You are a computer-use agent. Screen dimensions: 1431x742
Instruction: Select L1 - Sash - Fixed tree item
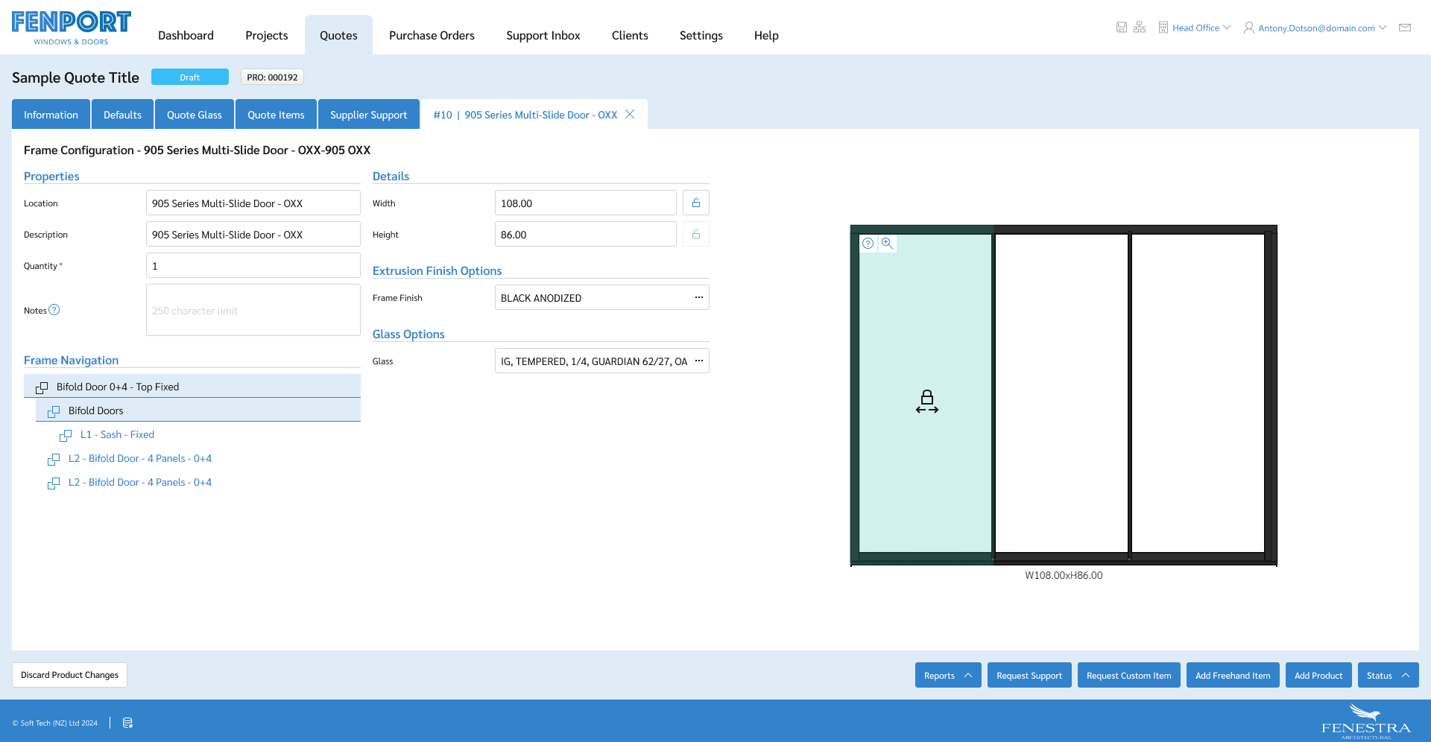pos(117,434)
